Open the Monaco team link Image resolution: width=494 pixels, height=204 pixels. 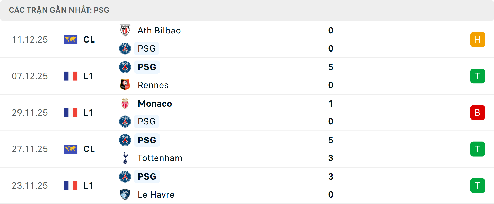pos(155,104)
